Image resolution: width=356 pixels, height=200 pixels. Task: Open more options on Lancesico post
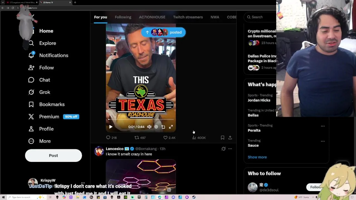pos(230,149)
